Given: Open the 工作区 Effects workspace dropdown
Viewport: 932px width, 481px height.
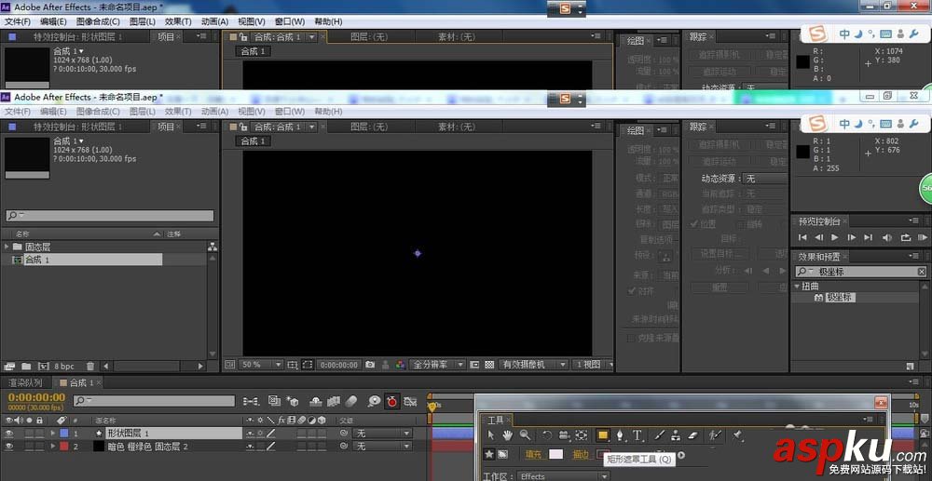Looking at the screenshot, I should click(x=563, y=476).
